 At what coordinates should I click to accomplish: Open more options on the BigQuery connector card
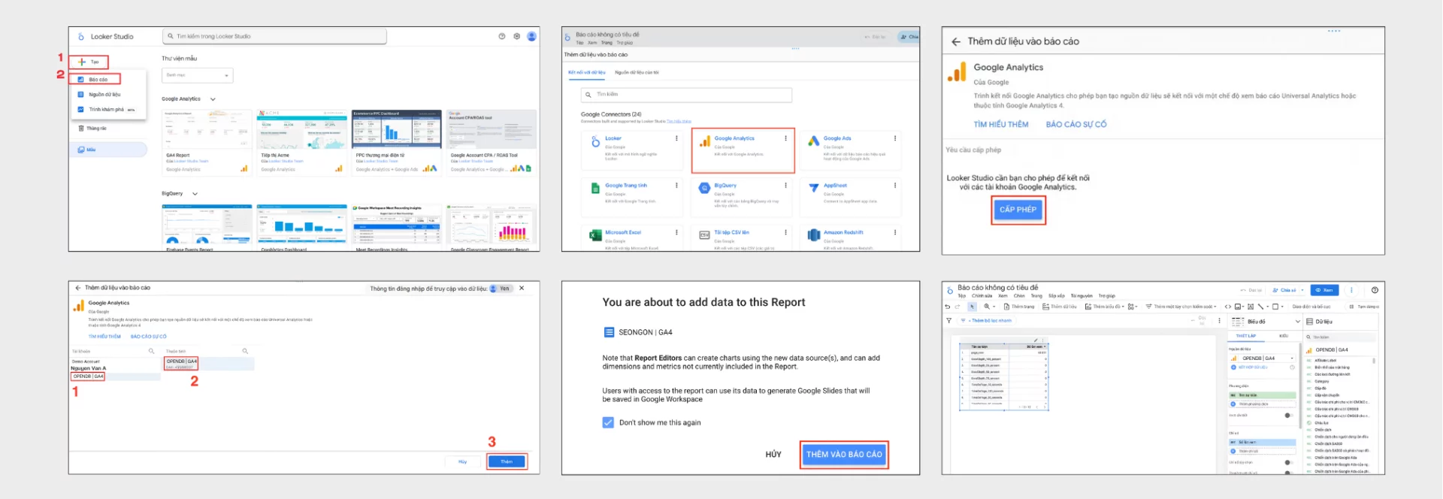click(785, 185)
